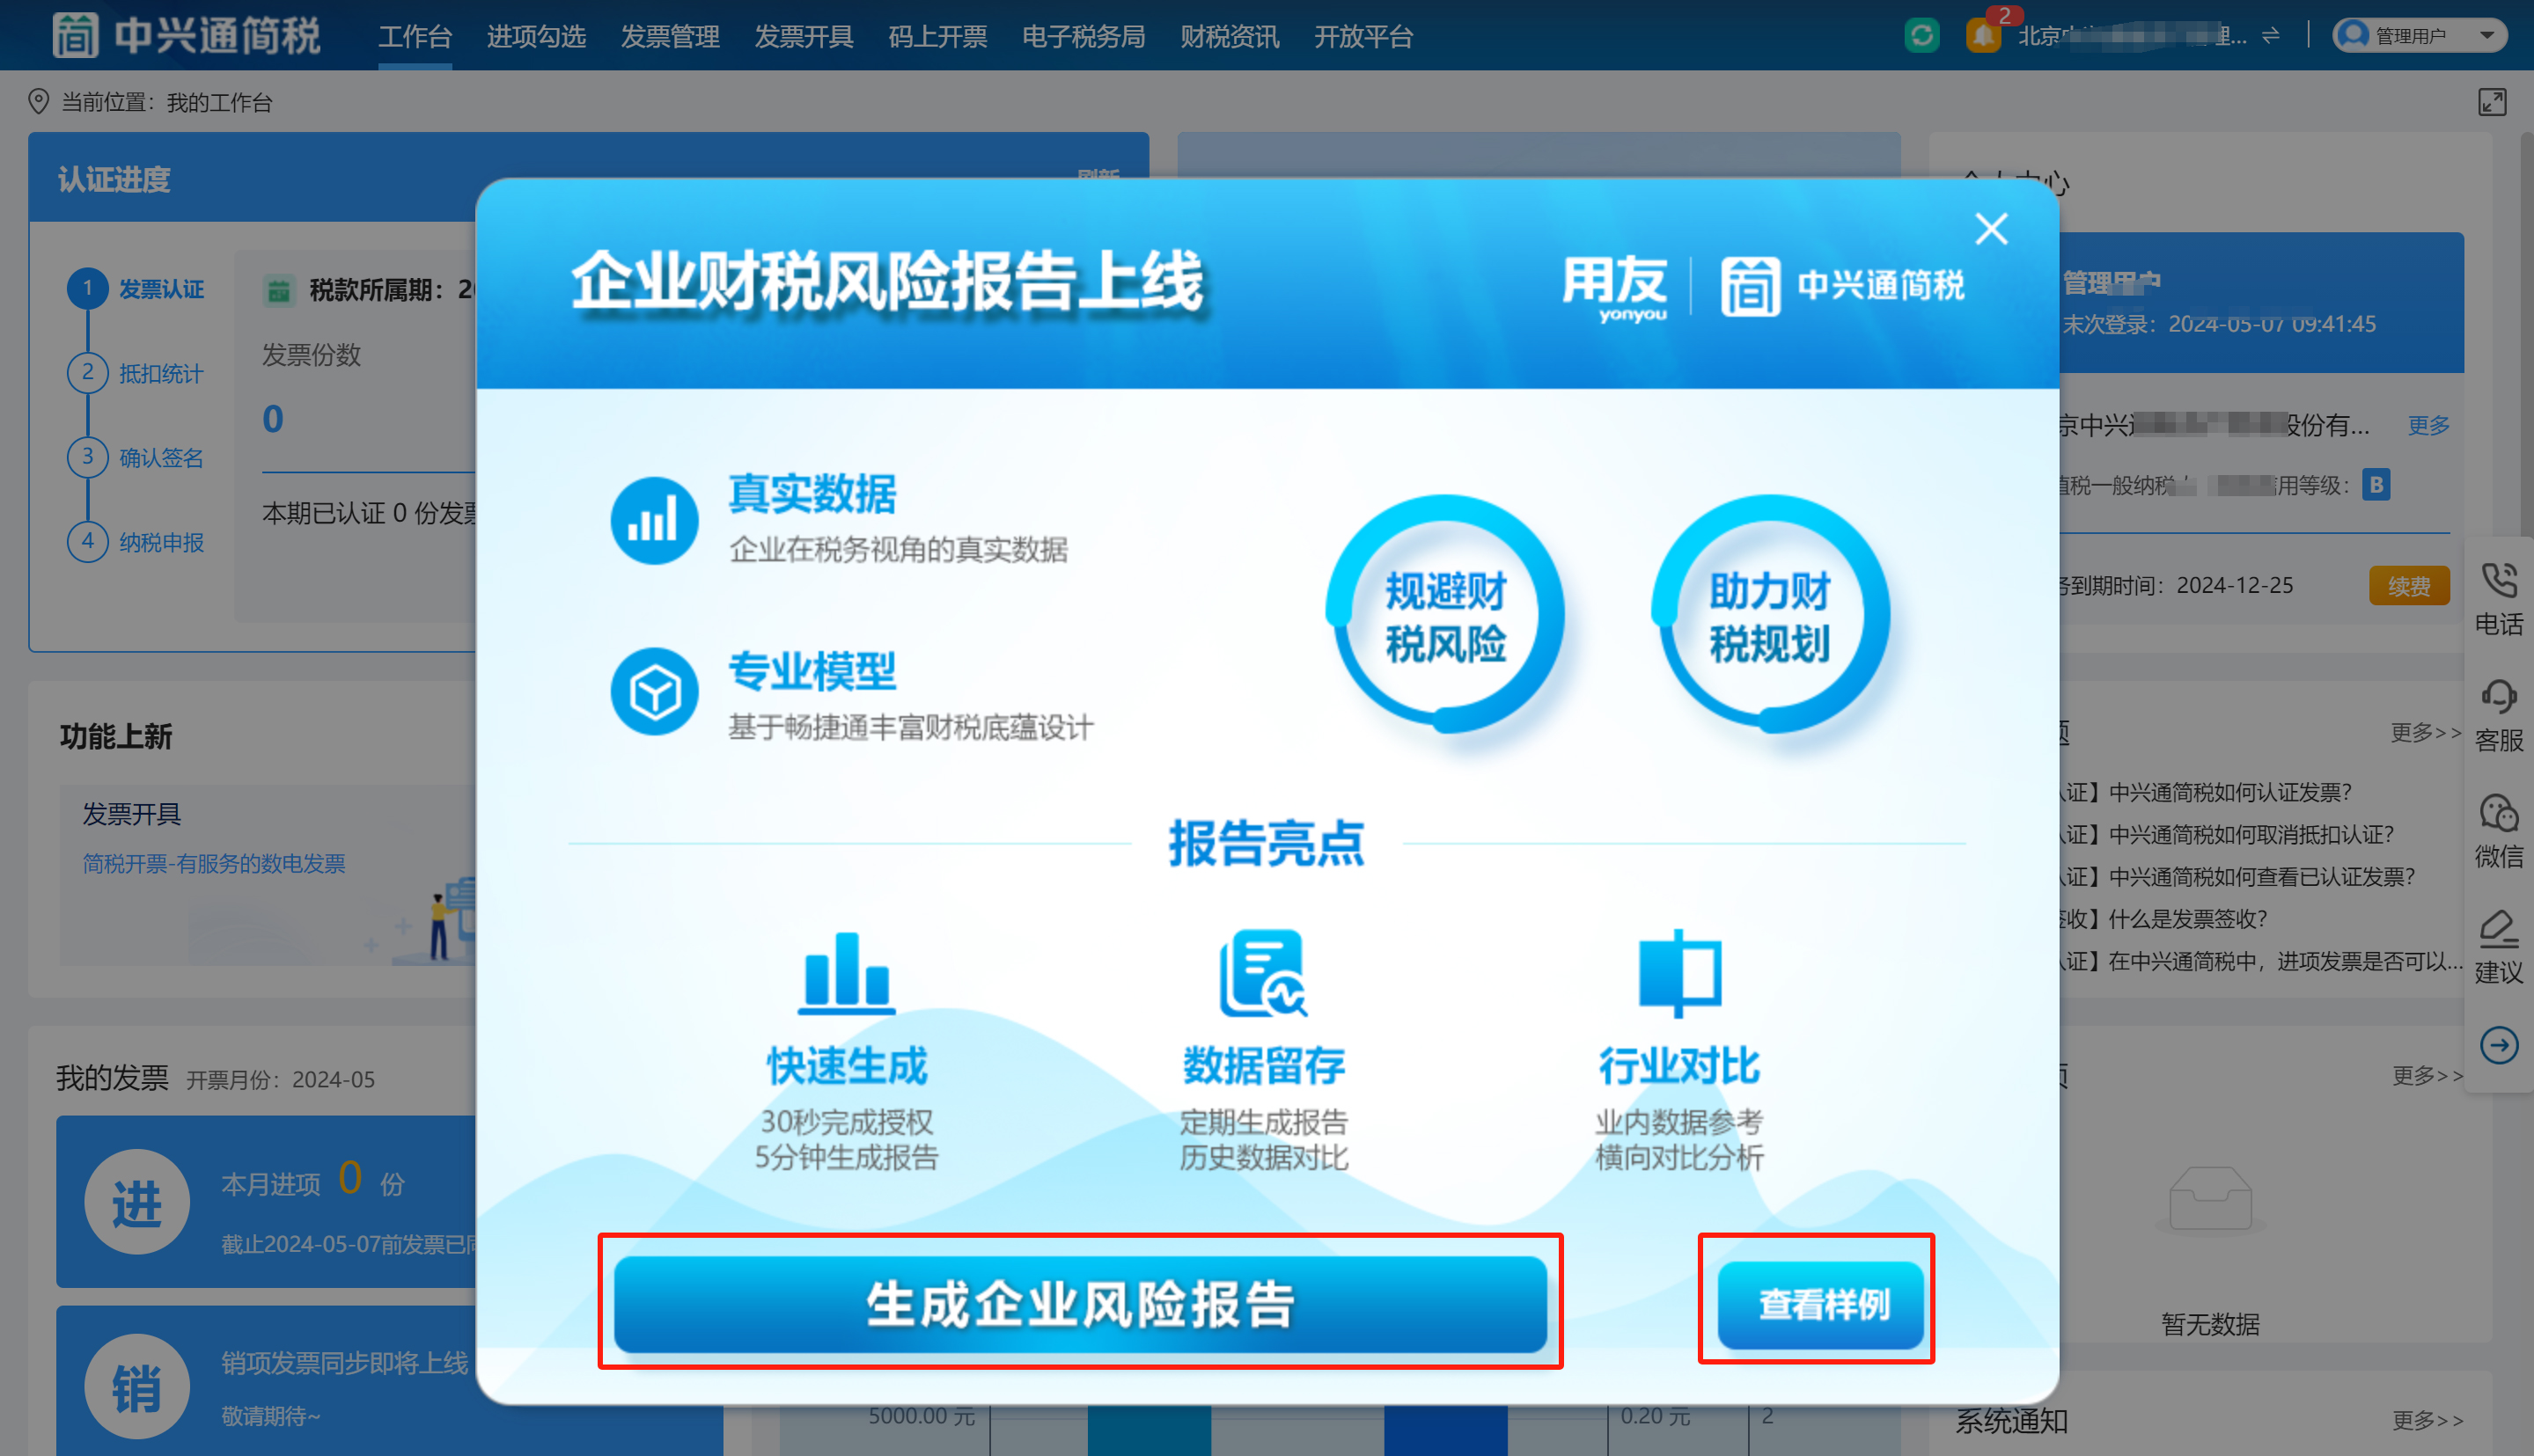Click the credit level B badge
The height and width of the screenshot is (1456, 2534).
(2376, 485)
